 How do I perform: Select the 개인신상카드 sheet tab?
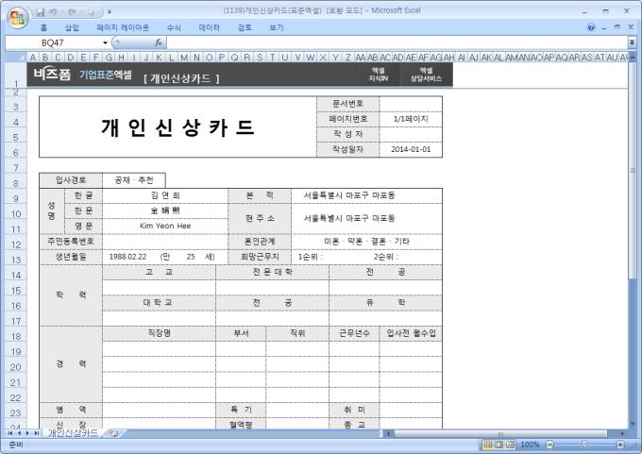(73, 433)
